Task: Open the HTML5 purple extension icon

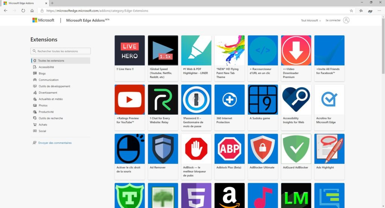Action: coord(196,196)
